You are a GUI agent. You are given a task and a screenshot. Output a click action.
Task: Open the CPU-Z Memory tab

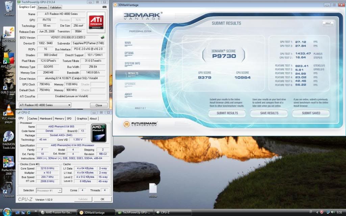59,118
